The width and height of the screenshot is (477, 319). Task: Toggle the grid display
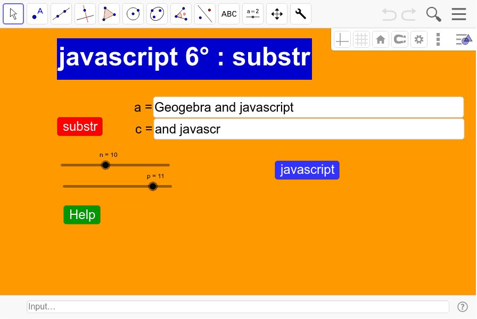point(361,39)
